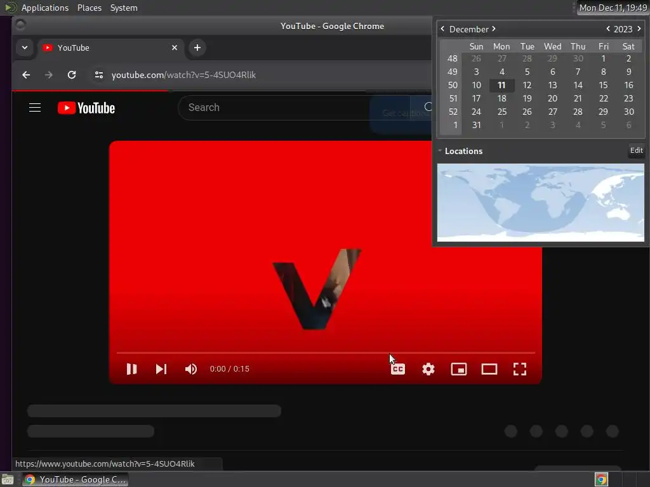Pause the YouTube video
This screenshot has height=487, width=650.
[132, 369]
